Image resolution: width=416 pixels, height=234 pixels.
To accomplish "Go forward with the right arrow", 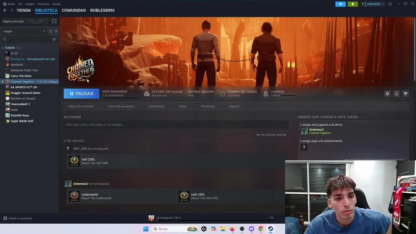I will pyautogui.click(x=12, y=10).
